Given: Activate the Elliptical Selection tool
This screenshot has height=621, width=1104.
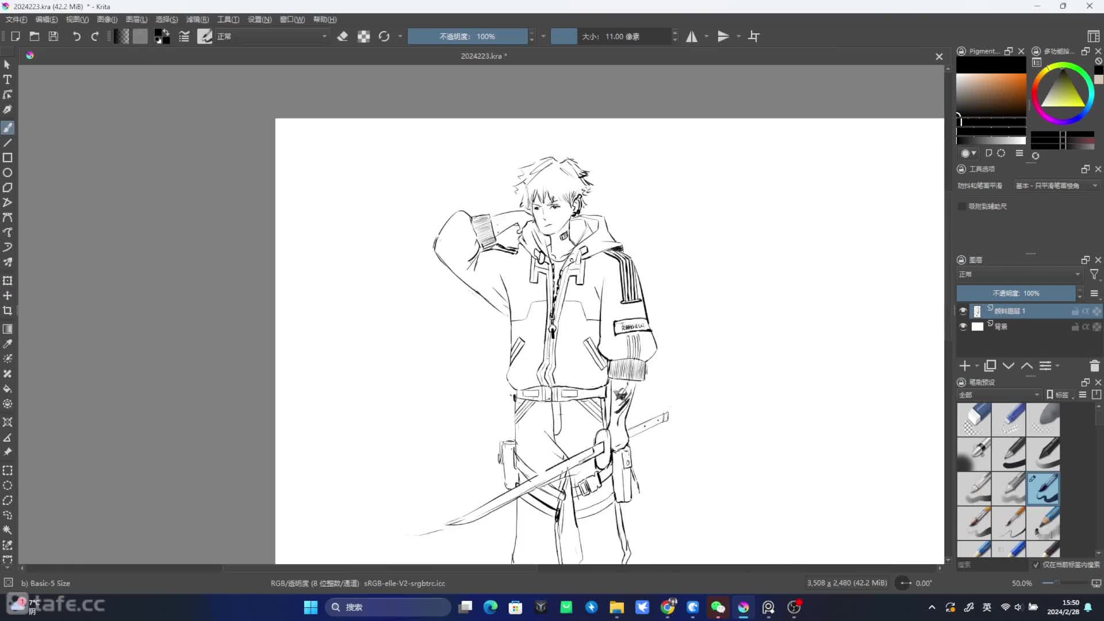Looking at the screenshot, I should pyautogui.click(x=7, y=485).
